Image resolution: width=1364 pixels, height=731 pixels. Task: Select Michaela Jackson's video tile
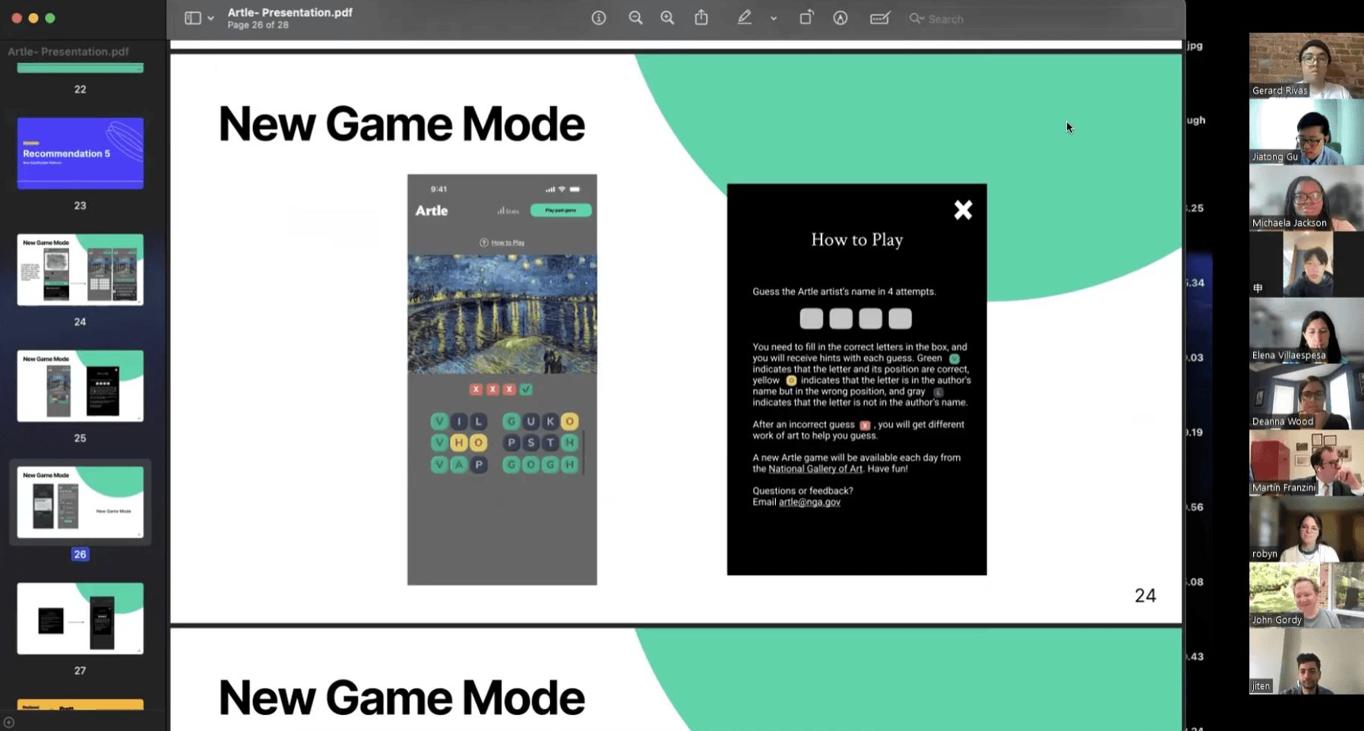1306,198
